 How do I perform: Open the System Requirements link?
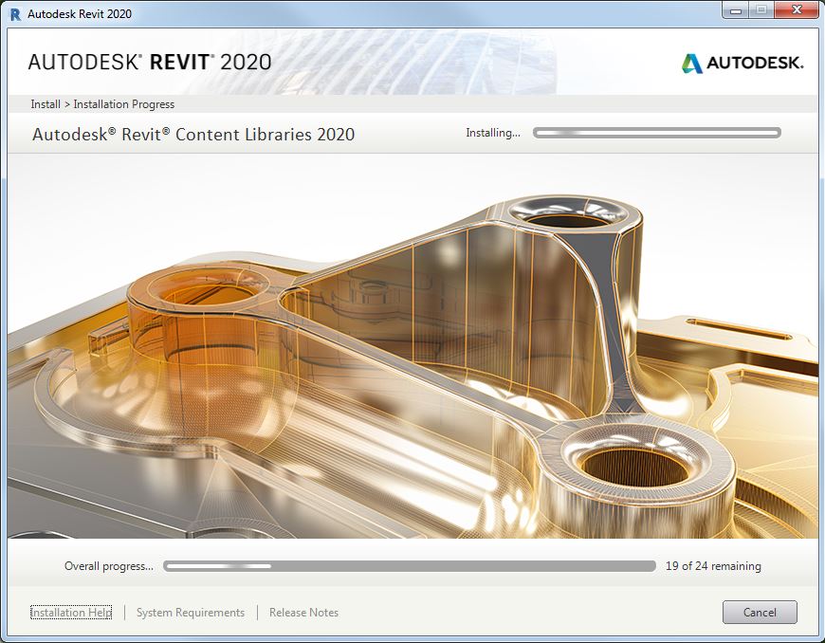191,613
